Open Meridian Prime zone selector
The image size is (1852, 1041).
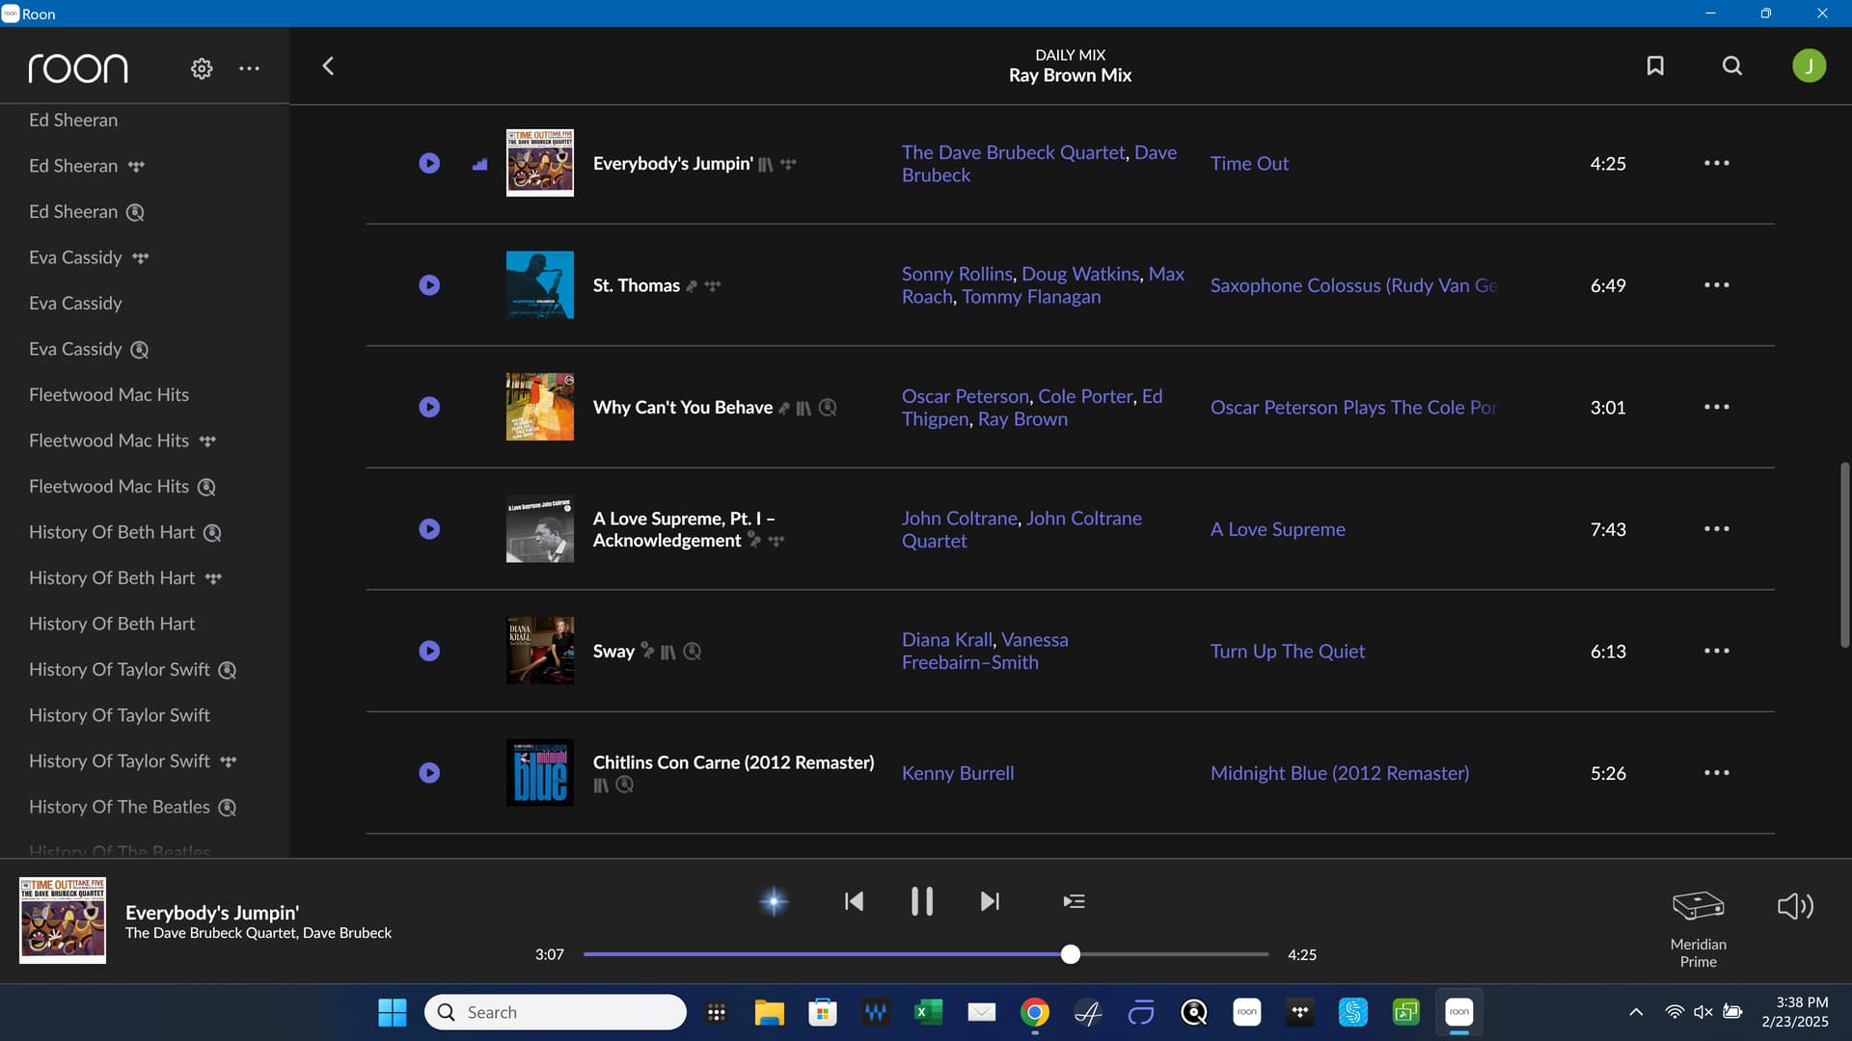(x=1698, y=927)
